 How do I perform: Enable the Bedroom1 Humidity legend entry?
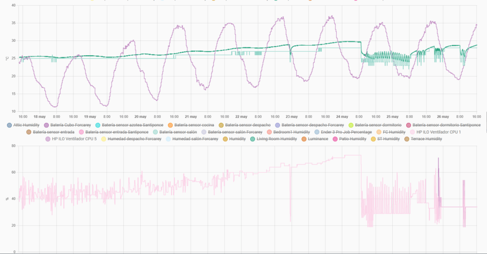[x=292, y=132]
